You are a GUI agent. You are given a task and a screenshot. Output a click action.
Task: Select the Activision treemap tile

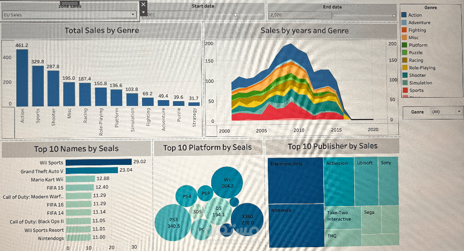(339, 182)
